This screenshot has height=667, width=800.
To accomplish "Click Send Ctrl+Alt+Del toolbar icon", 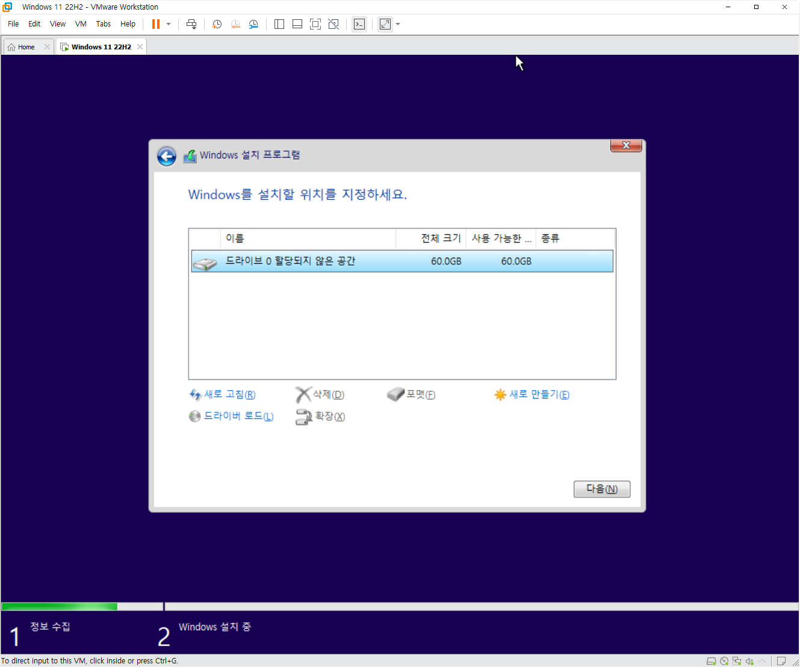I will click(191, 24).
